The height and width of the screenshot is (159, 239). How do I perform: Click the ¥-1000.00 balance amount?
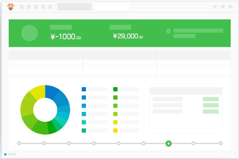(x=66, y=37)
